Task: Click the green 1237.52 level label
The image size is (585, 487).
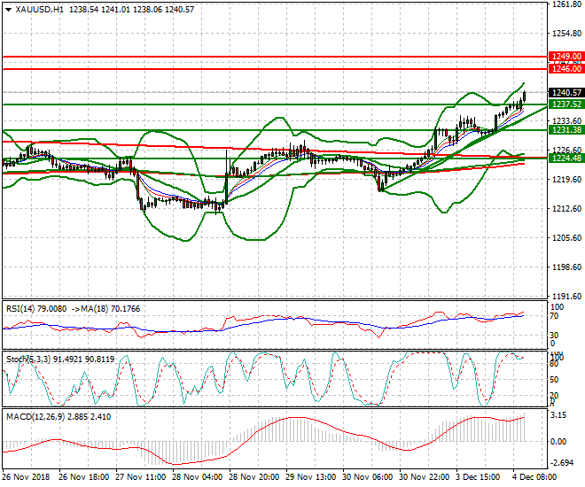Action: 565,104
